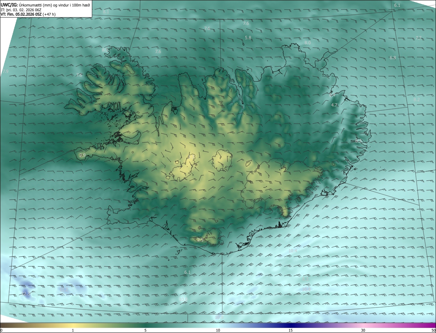Click the '5' tick on the color scale
The width and height of the screenshot is (436, 333).
pyautogui.click(x=145, y=330)
